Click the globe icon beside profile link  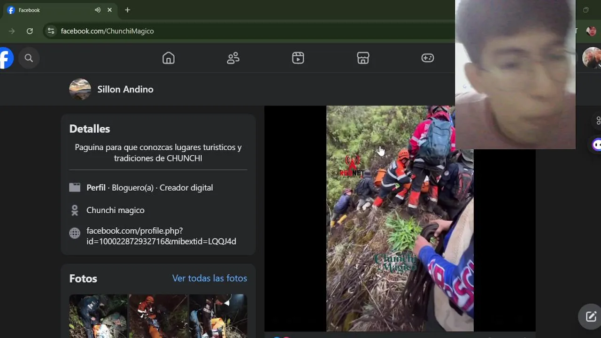75,233
